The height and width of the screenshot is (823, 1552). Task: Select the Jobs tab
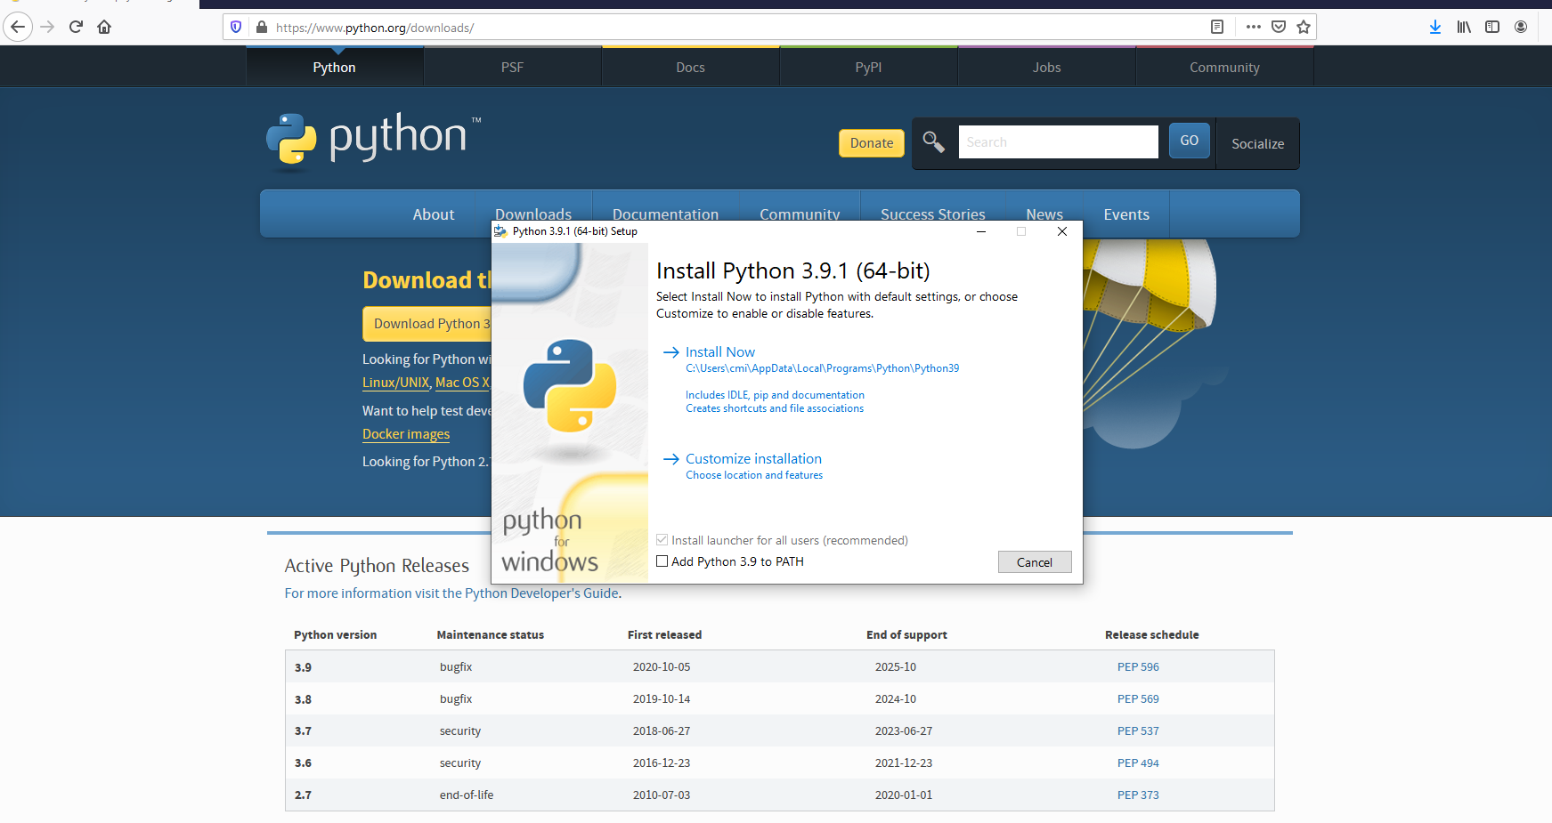coord(1046,66)
